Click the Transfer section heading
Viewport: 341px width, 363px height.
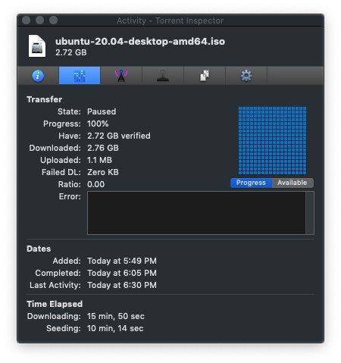[x=45, y=99]
